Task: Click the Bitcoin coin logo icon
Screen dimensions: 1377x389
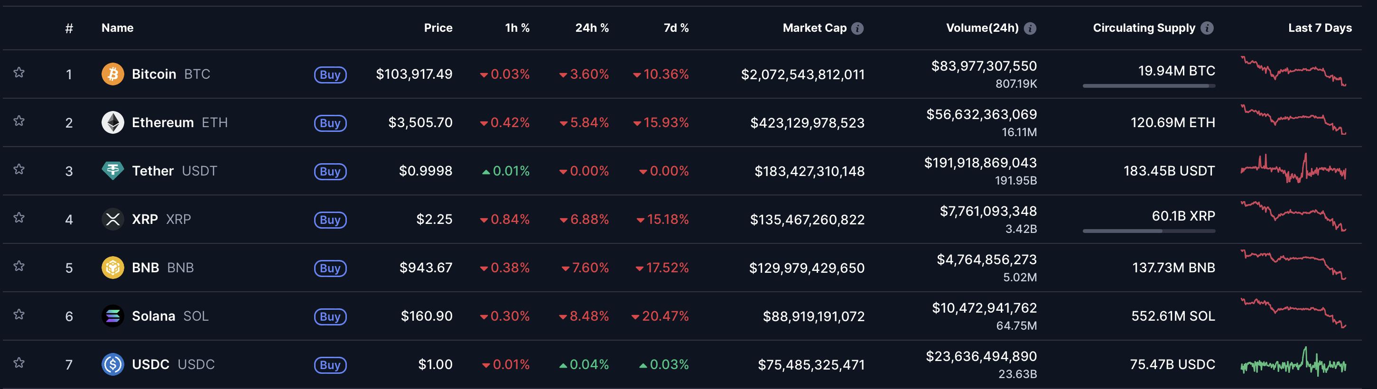Action: pos(113,74)
